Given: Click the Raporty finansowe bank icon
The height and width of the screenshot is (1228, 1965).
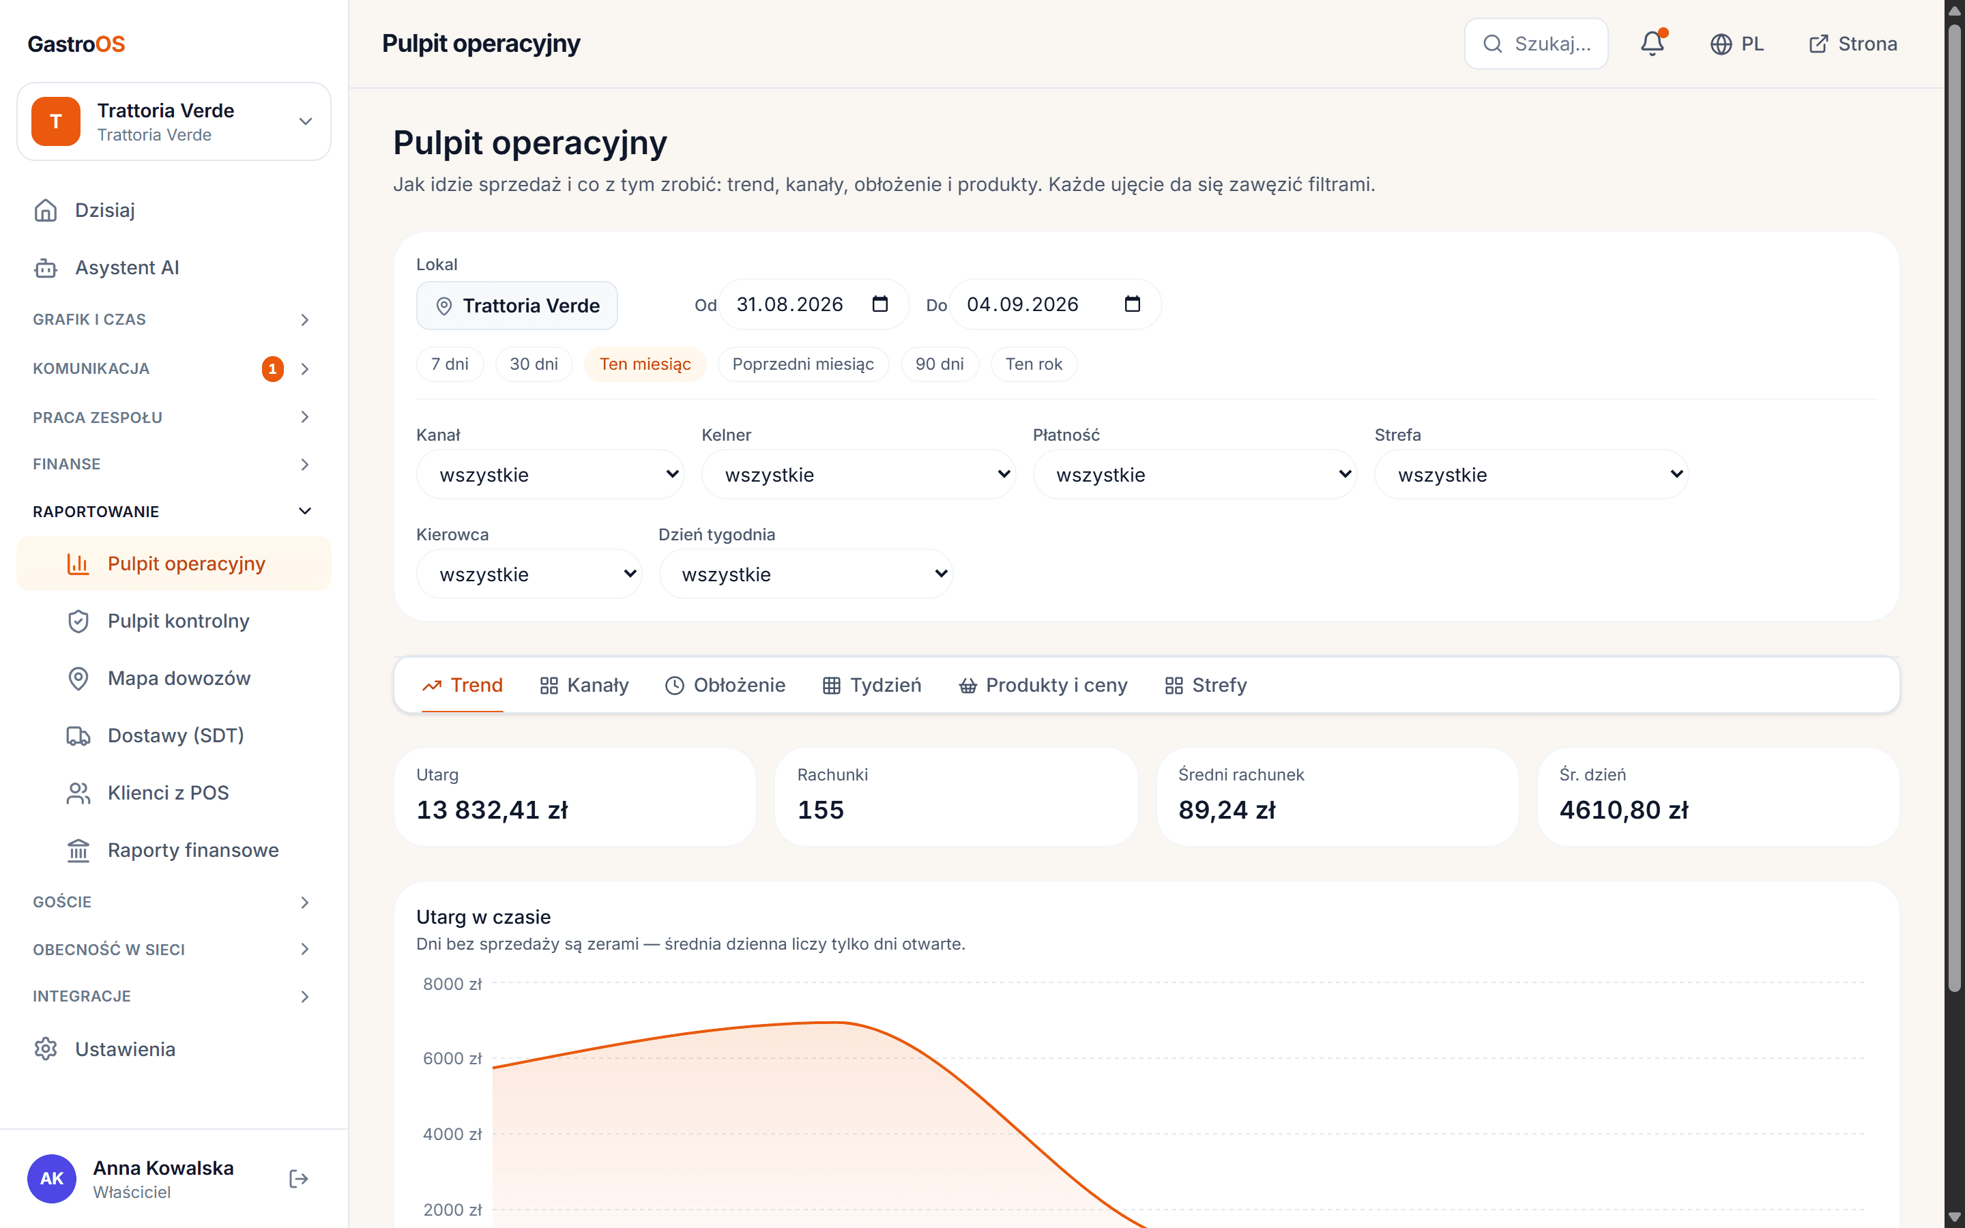Looking at the screenshot, I should tap(78, 850).
